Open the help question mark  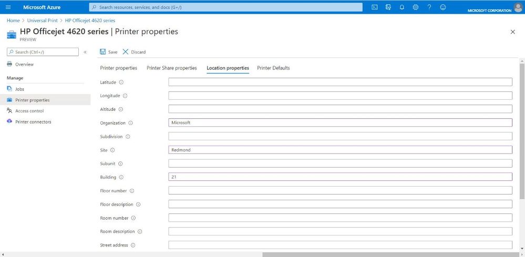(x=429, y=7)
